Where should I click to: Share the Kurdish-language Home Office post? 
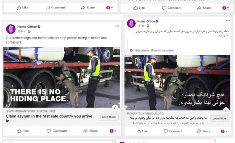pyautogui.click(x=204, y=131)
